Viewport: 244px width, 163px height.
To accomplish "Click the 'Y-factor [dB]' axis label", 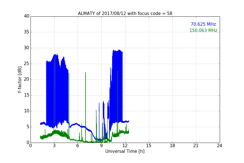I will [19, 80].
